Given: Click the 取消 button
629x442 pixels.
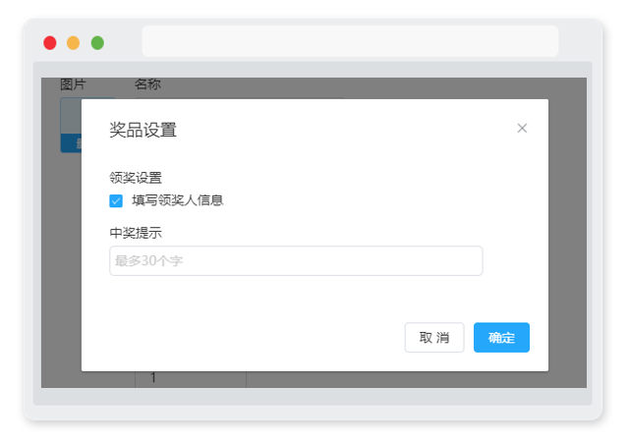Looking at the screenshot, I should (x=434, y=337).
